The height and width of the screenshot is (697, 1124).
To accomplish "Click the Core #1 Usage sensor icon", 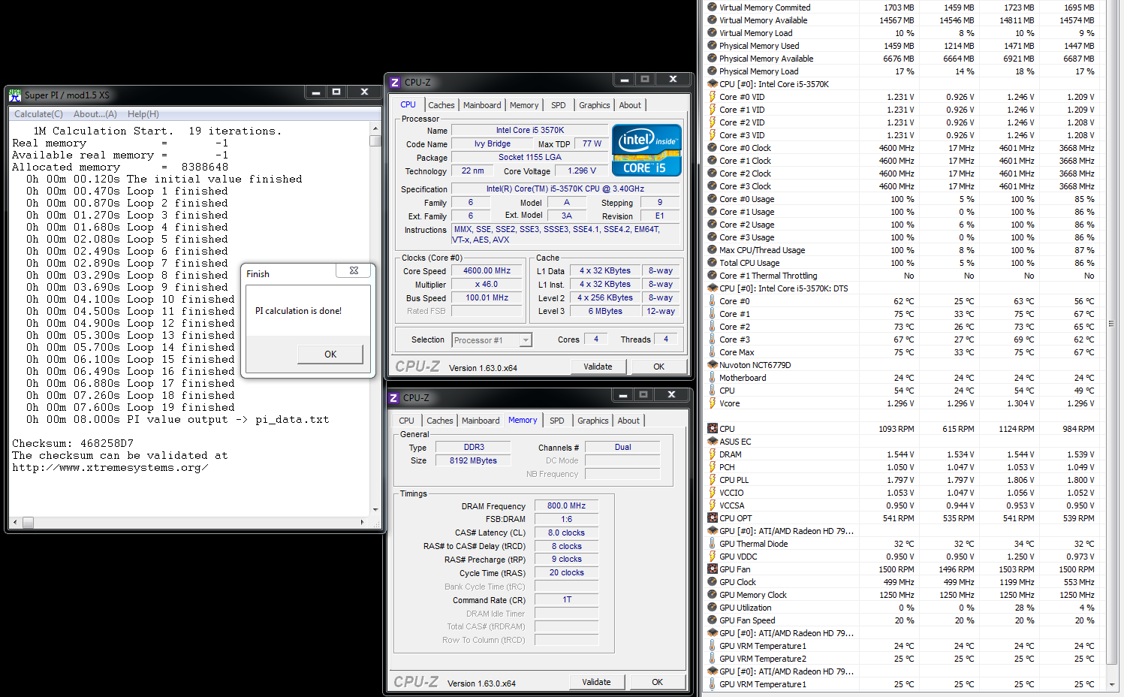I will tap(712, 212).
